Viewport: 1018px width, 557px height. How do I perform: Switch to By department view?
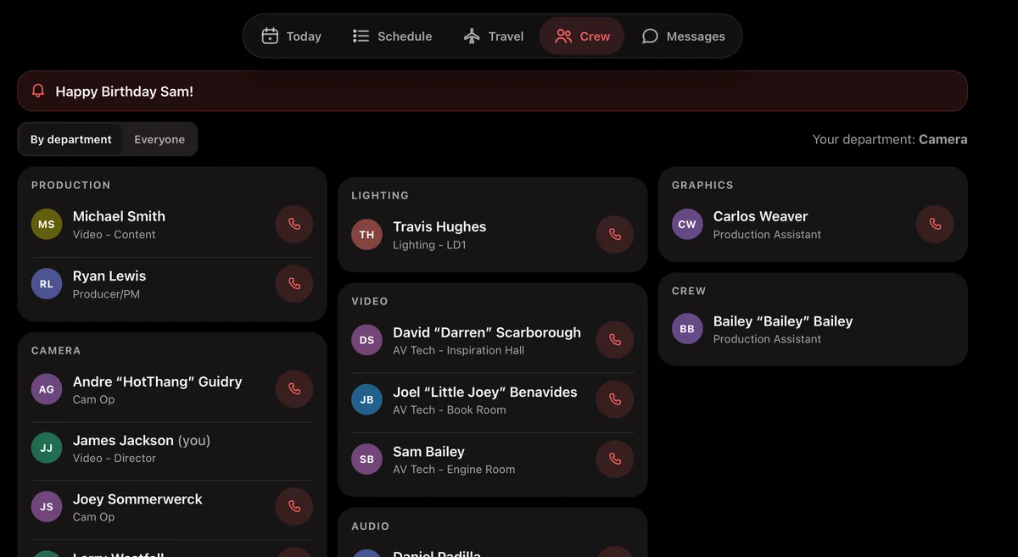coord(71,139)
